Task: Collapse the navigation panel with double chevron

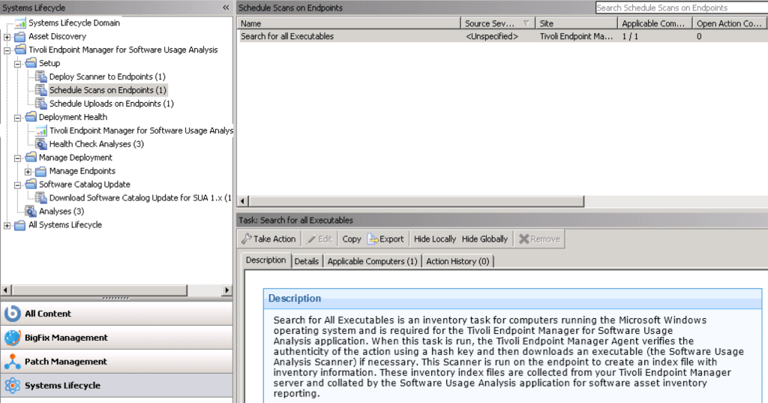Action: tap(226, 8)
